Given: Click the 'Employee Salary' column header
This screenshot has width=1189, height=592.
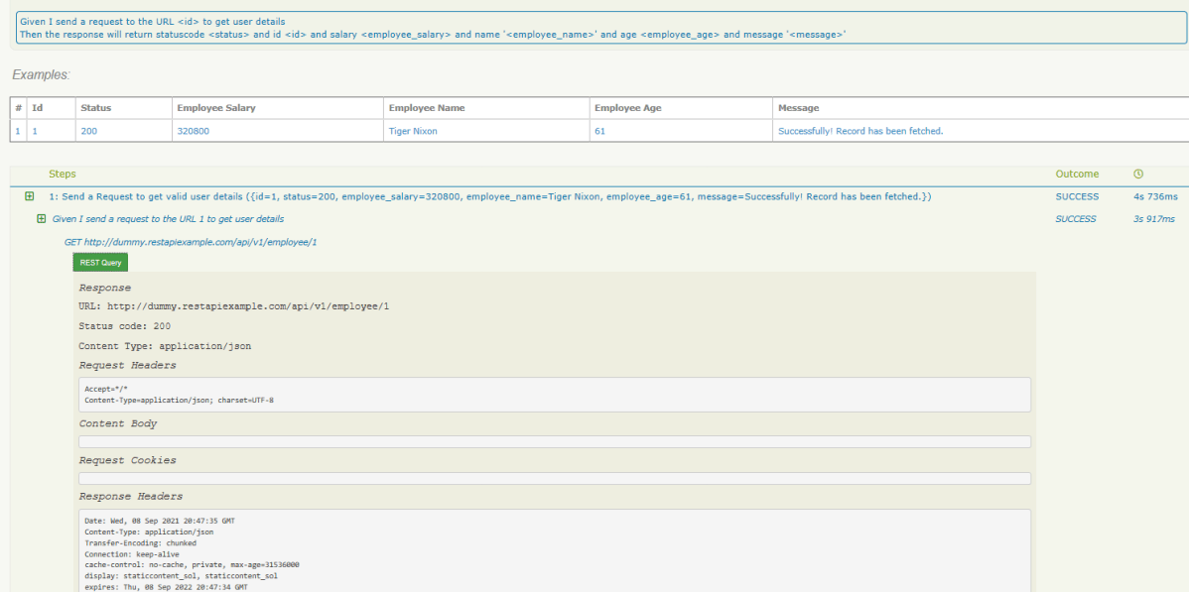Looking at the screenshot, I should click(x=215, y=108).
